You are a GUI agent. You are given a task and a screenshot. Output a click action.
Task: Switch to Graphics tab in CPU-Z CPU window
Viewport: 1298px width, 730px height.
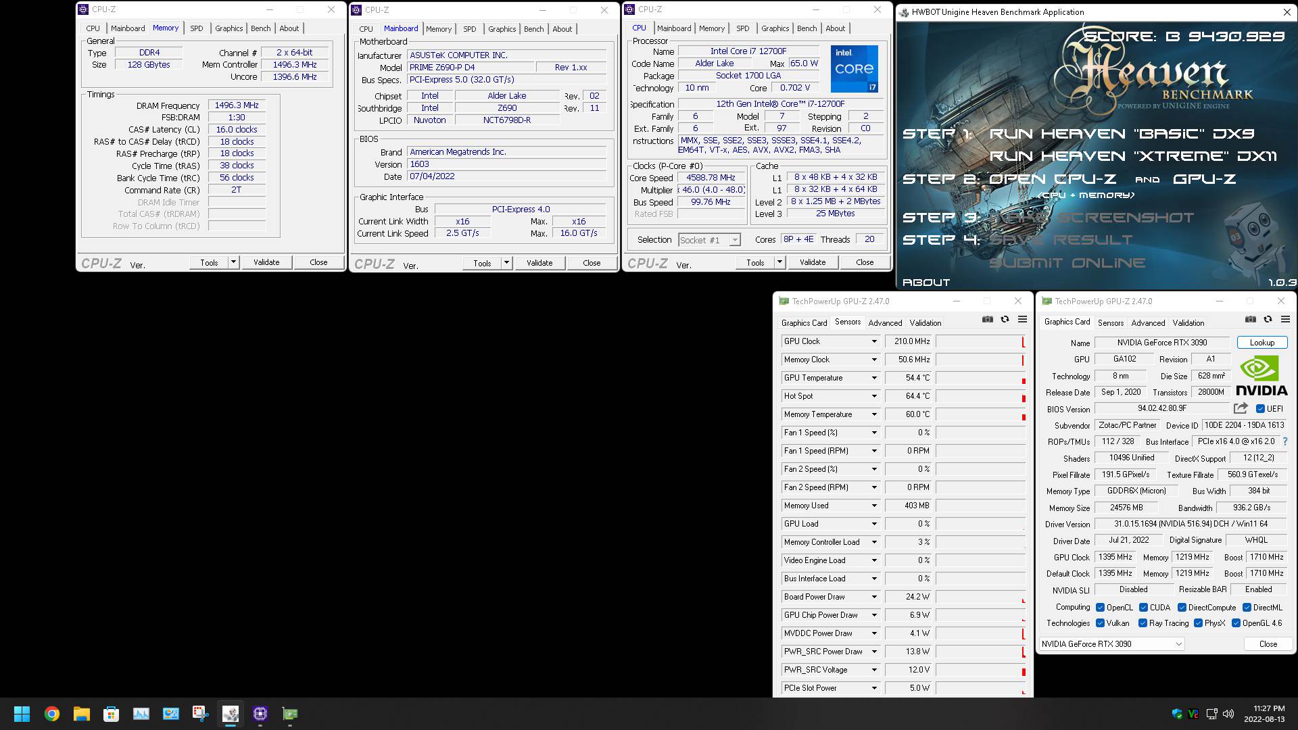[x=775, y=28]
